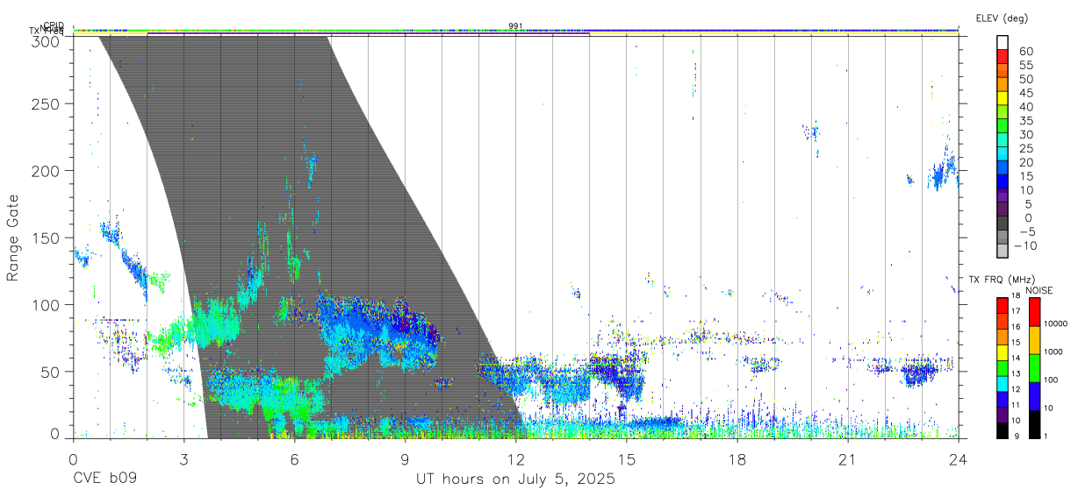The height and width of the screenshot is (497, 1078).
Task: Select the TX FRQ scale label 14
Action: [1015, 359]
